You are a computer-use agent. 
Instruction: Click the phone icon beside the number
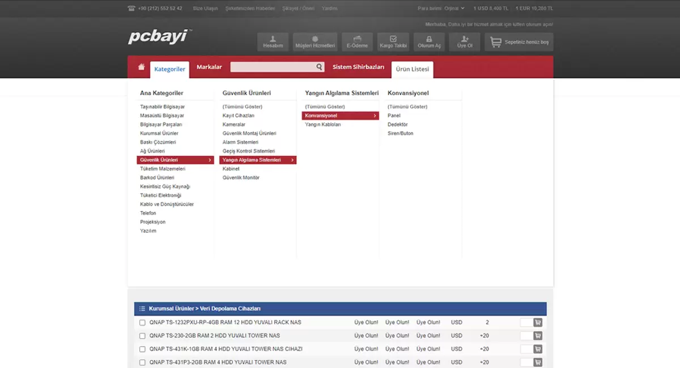[131, 8]
